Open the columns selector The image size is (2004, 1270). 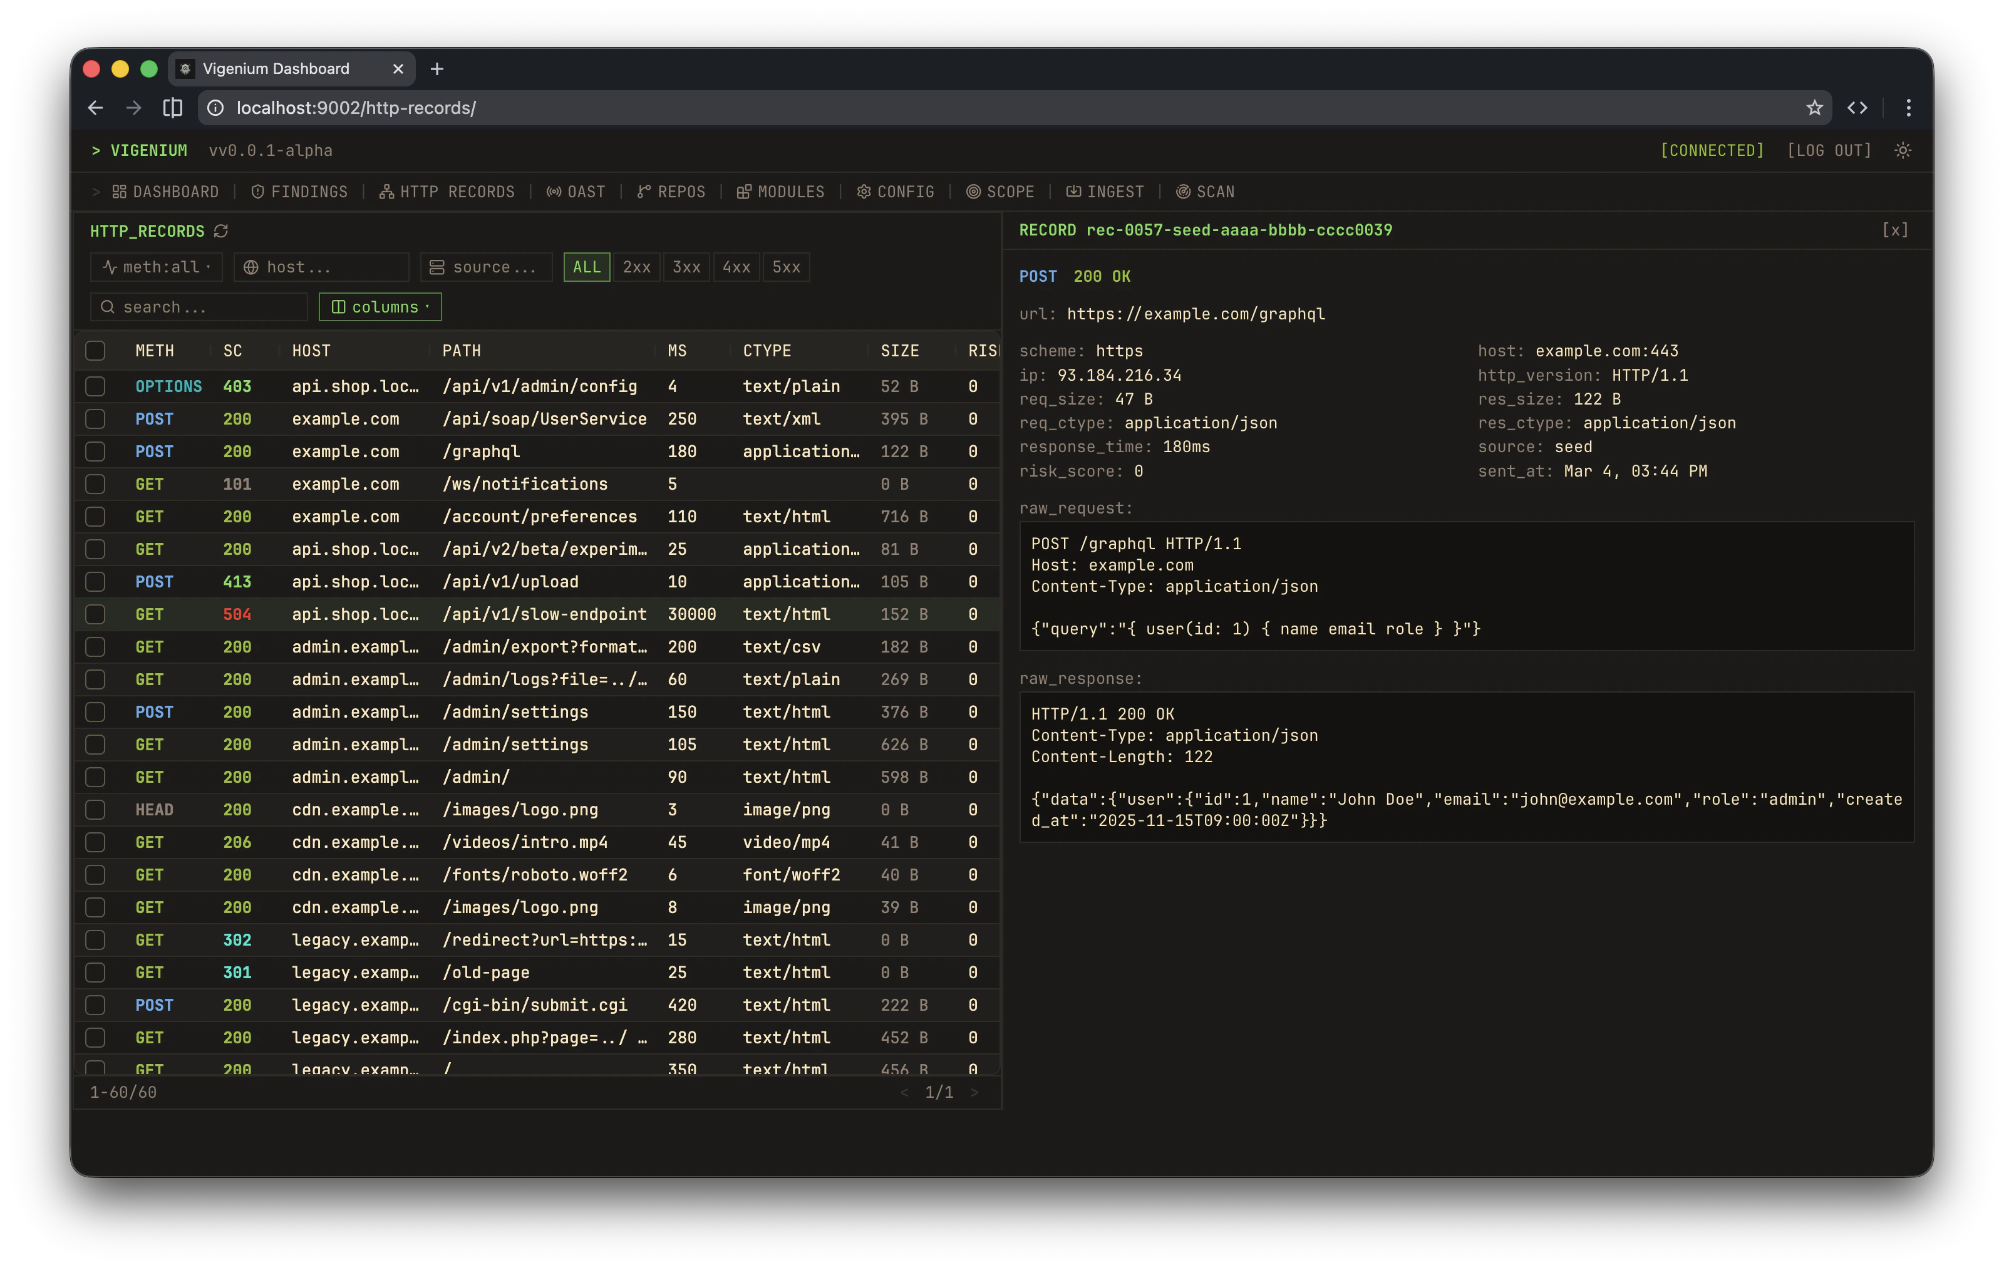[380, 306]
